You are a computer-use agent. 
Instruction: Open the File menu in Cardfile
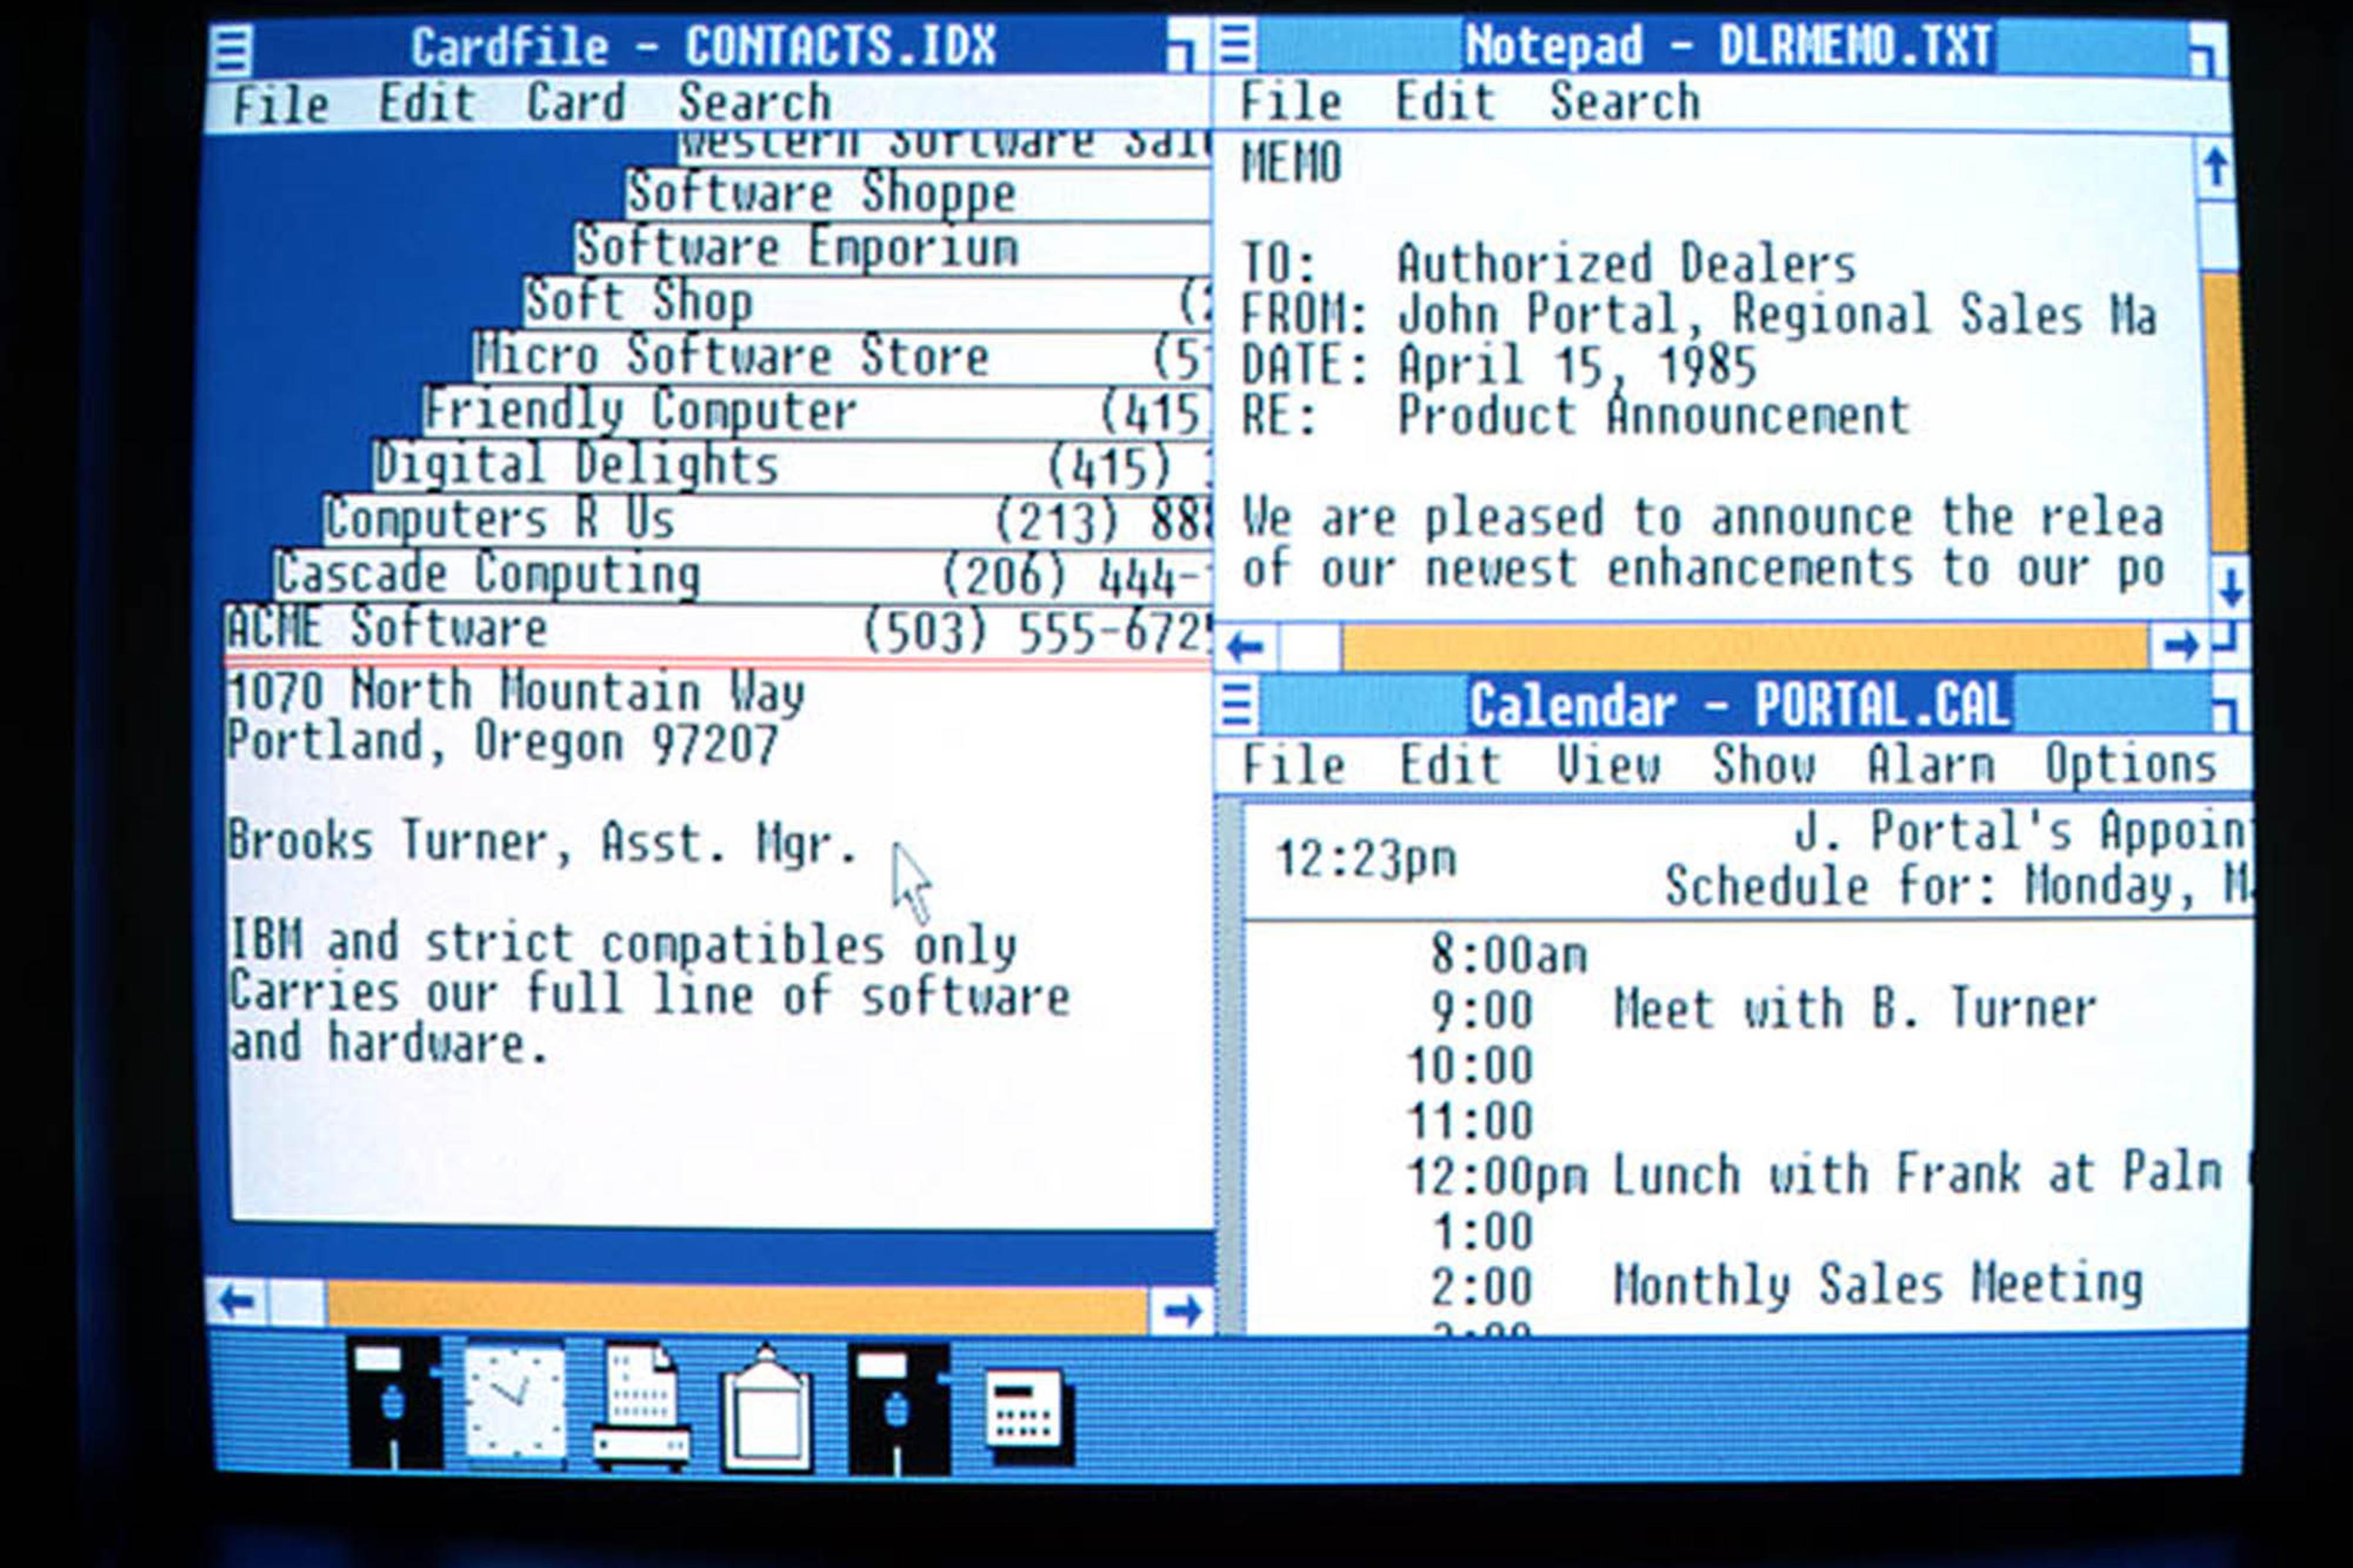(x=283, y=103)
